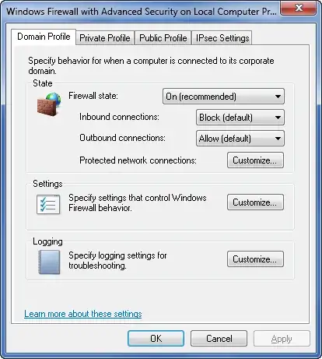Viewport: 322px width, 359px height.
Task: Customize protected network connections
Action: (x=255, y=160)
